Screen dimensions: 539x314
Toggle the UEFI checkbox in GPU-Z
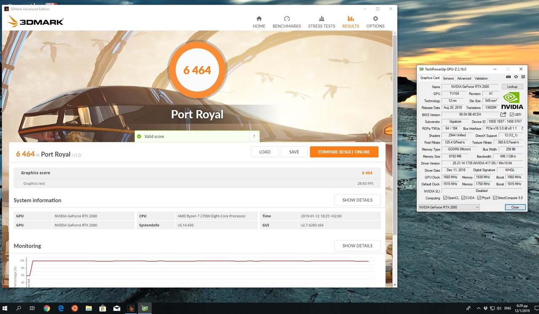[512, 114]
